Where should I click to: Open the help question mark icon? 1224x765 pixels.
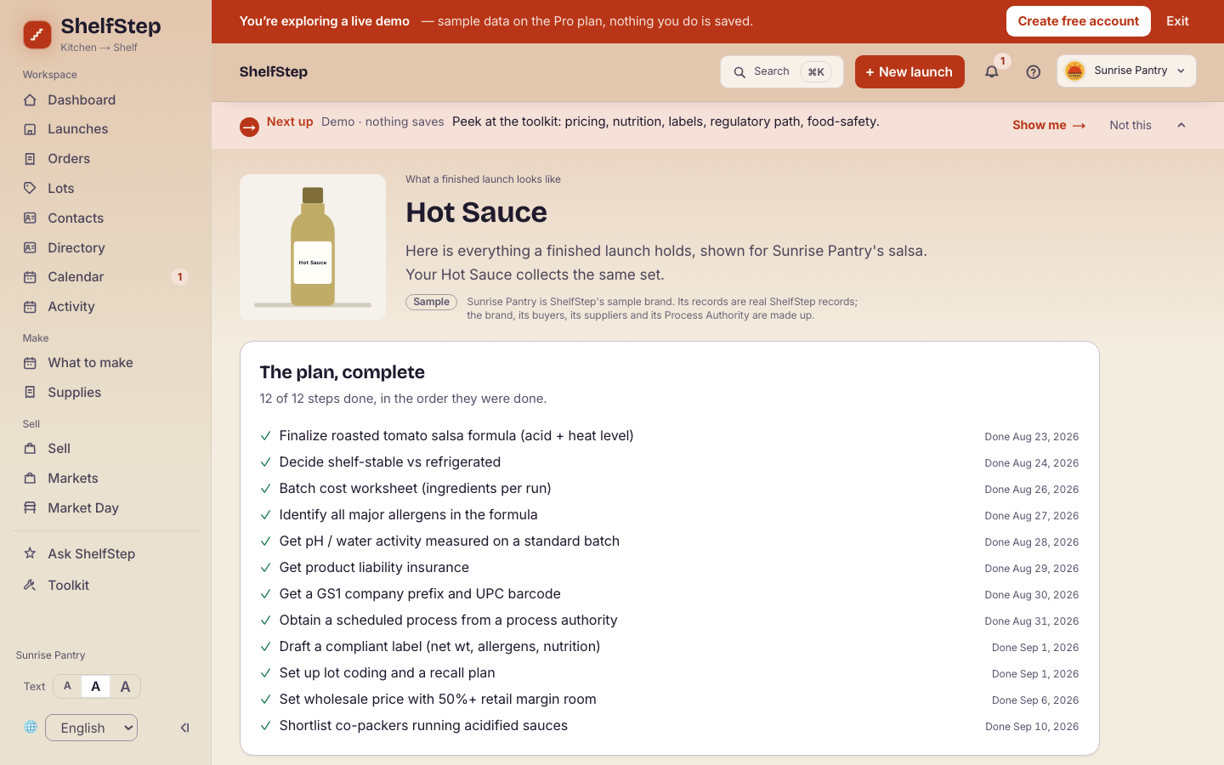coord(1033,72)
